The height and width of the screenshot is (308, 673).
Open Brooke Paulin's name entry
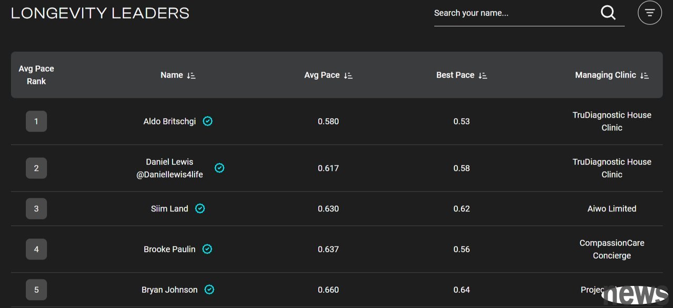(x=169, y=249)
